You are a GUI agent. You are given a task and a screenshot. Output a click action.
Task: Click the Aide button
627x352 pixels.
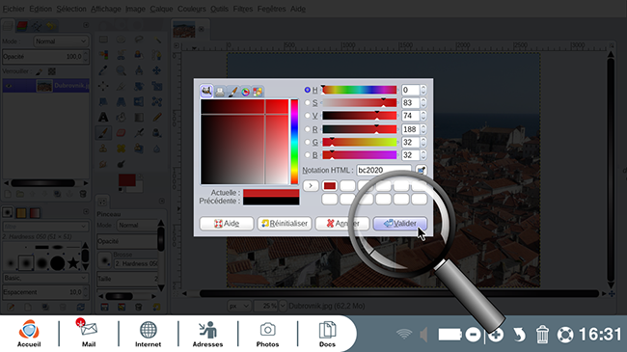point(227,223)
